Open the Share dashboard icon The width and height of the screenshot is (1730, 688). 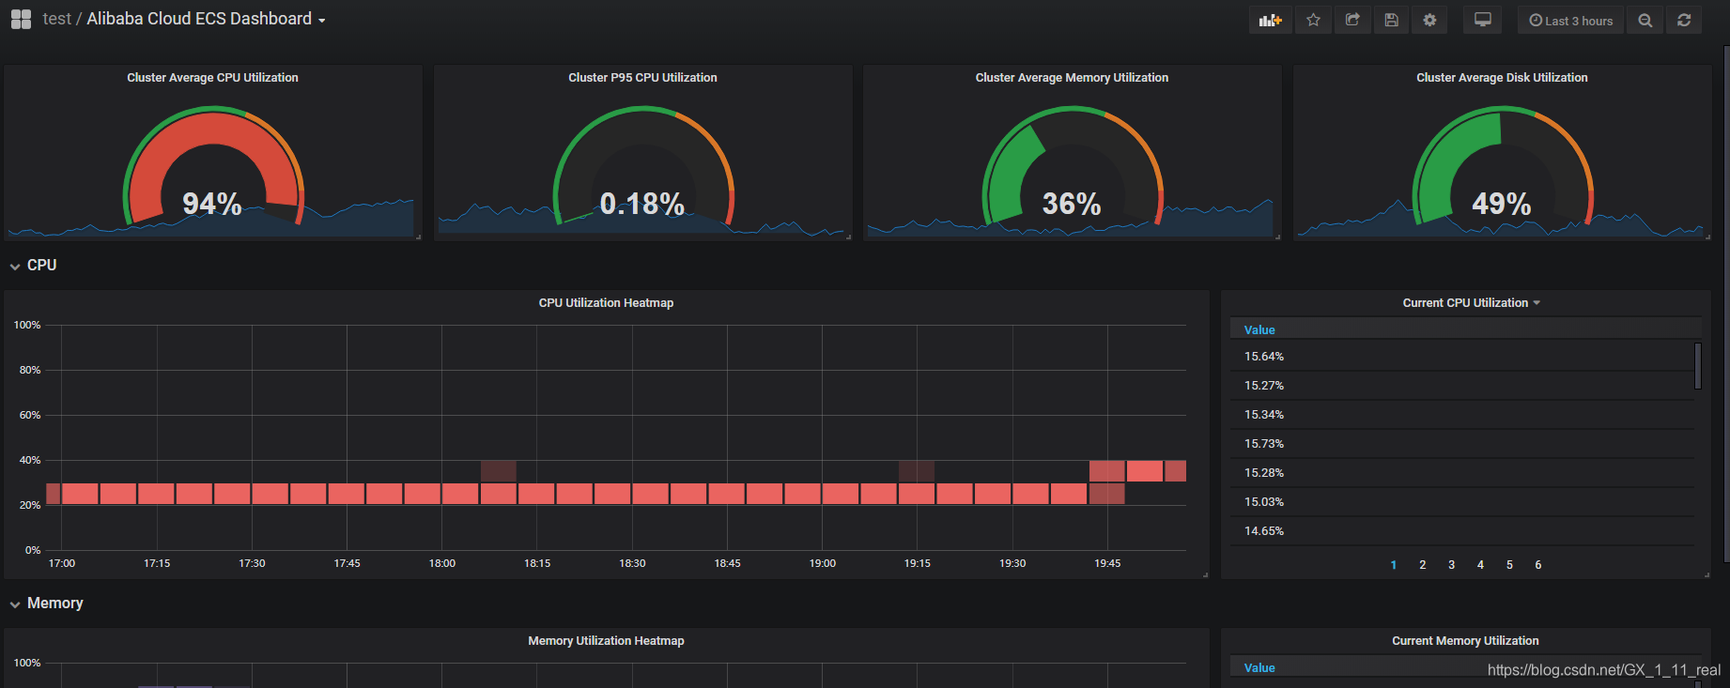[x=1352, y=20]
